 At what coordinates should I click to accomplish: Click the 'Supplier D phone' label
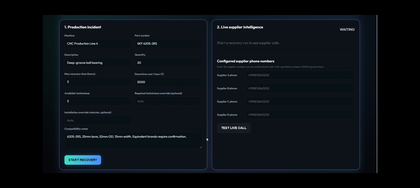click(x=227, y=115)
